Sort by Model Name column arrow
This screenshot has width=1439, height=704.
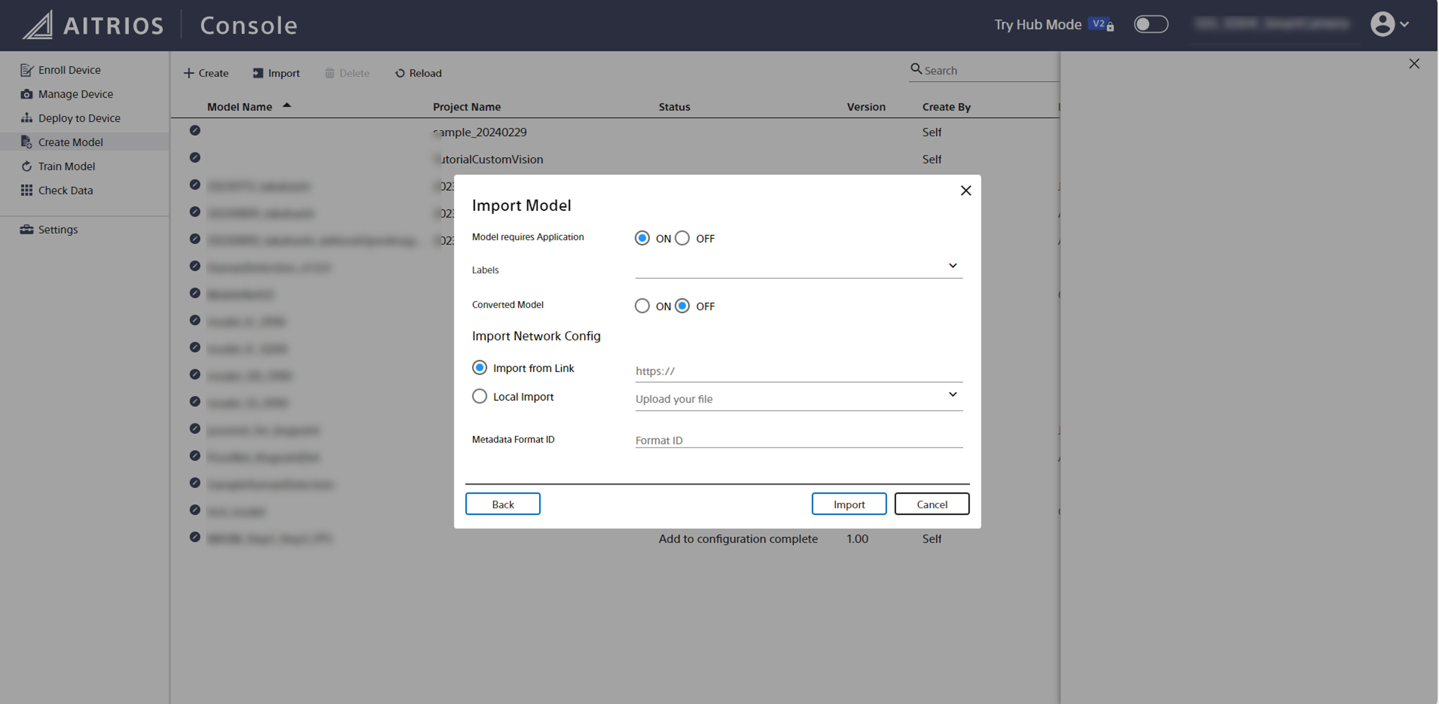click(286, 105)
